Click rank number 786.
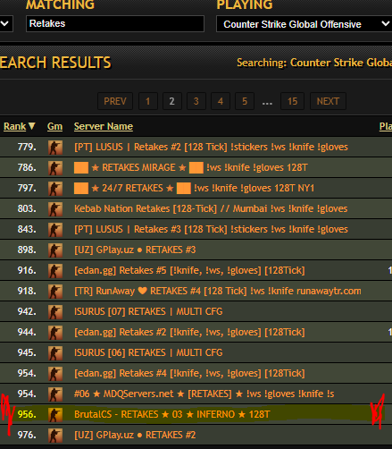Screen dimensions: 392x449 point(27,167)
